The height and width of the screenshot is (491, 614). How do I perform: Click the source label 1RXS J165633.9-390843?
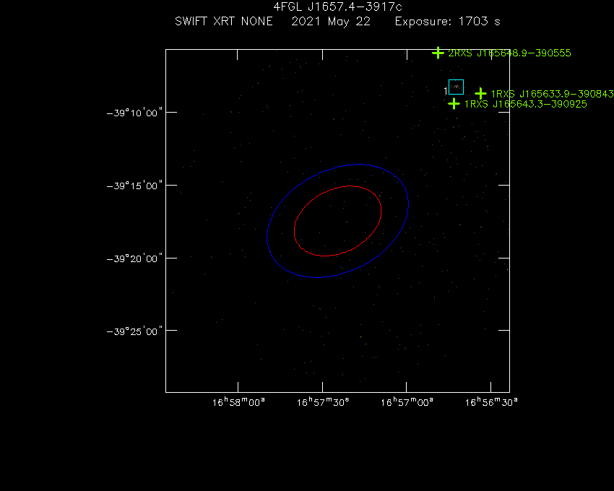(552, 94)
